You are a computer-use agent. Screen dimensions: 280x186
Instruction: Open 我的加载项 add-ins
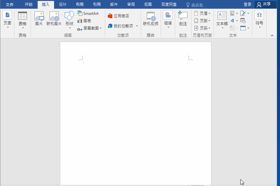[x=121, y=26]
